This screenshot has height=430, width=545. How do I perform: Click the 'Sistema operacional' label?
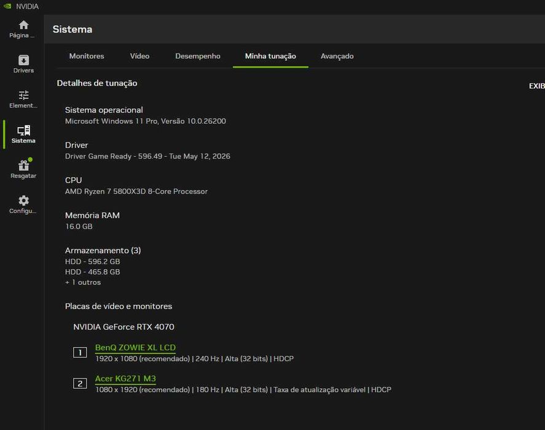[x=104, y=110]
